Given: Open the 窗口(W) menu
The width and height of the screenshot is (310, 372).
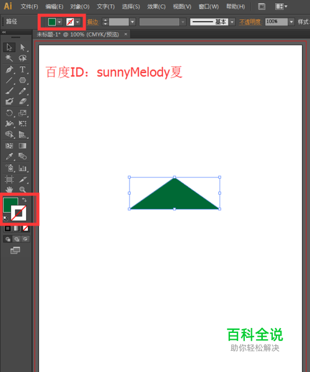Looking at the screenshot, I should point(208,7).
